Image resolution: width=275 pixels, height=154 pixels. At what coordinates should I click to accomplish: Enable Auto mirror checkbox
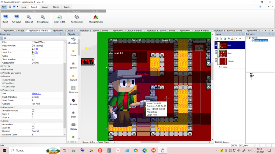(x=33, y=124)
